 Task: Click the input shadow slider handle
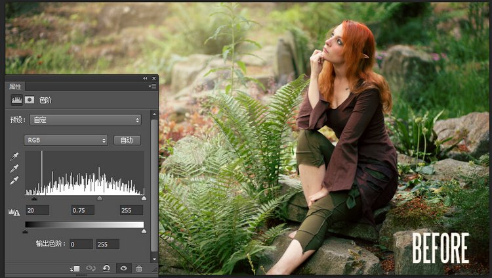(x=35, y=198)
